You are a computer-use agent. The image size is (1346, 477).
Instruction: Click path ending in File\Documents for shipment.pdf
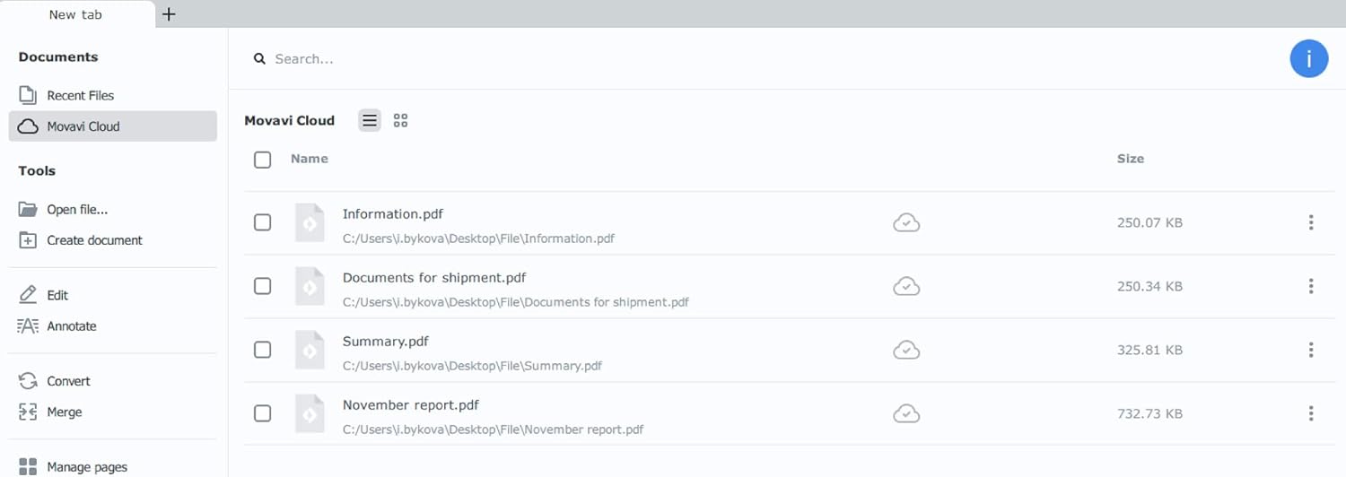[516, 302]
